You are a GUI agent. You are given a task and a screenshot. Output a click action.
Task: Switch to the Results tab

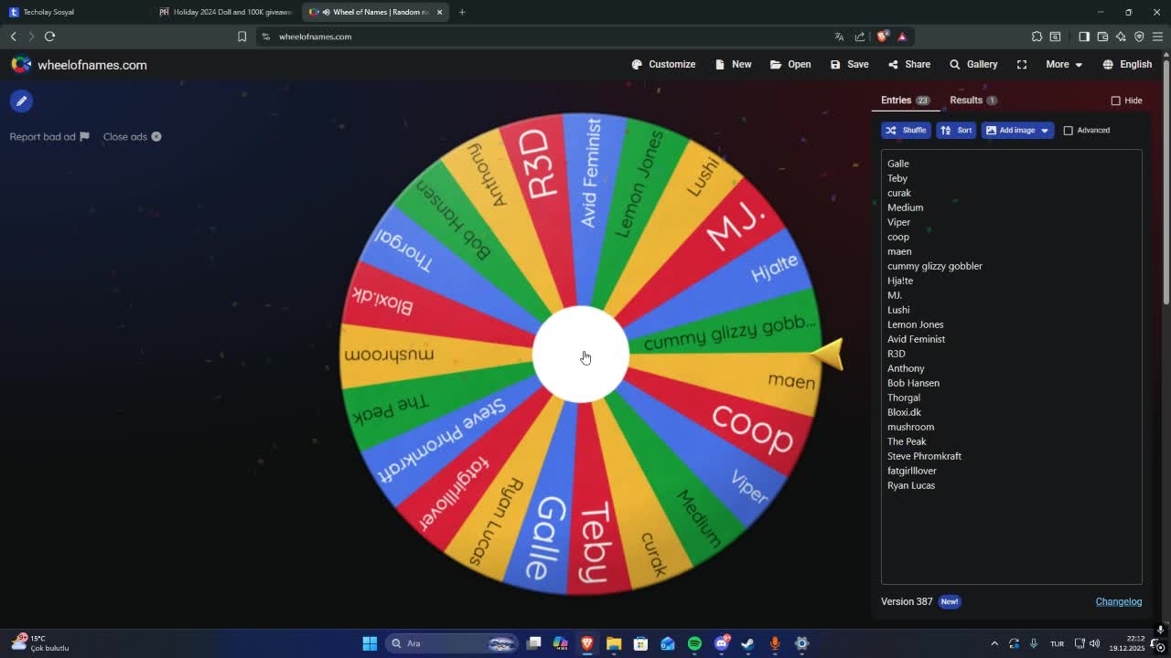click(967, 100)
